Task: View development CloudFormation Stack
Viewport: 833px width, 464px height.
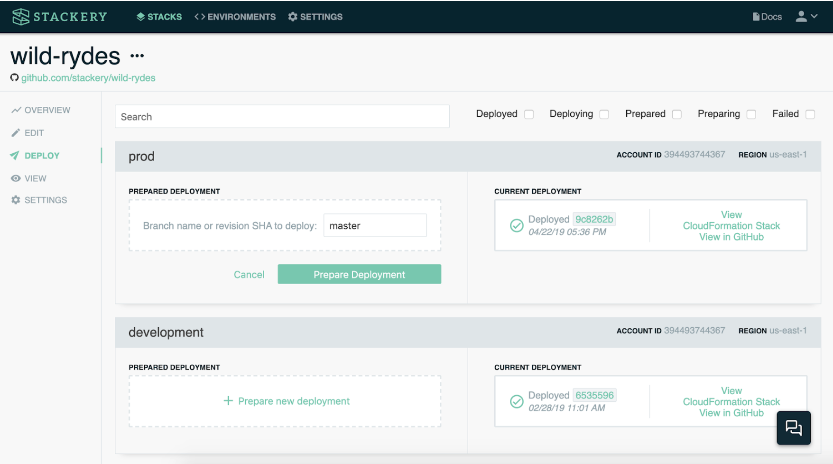Action: click(731, 396)
